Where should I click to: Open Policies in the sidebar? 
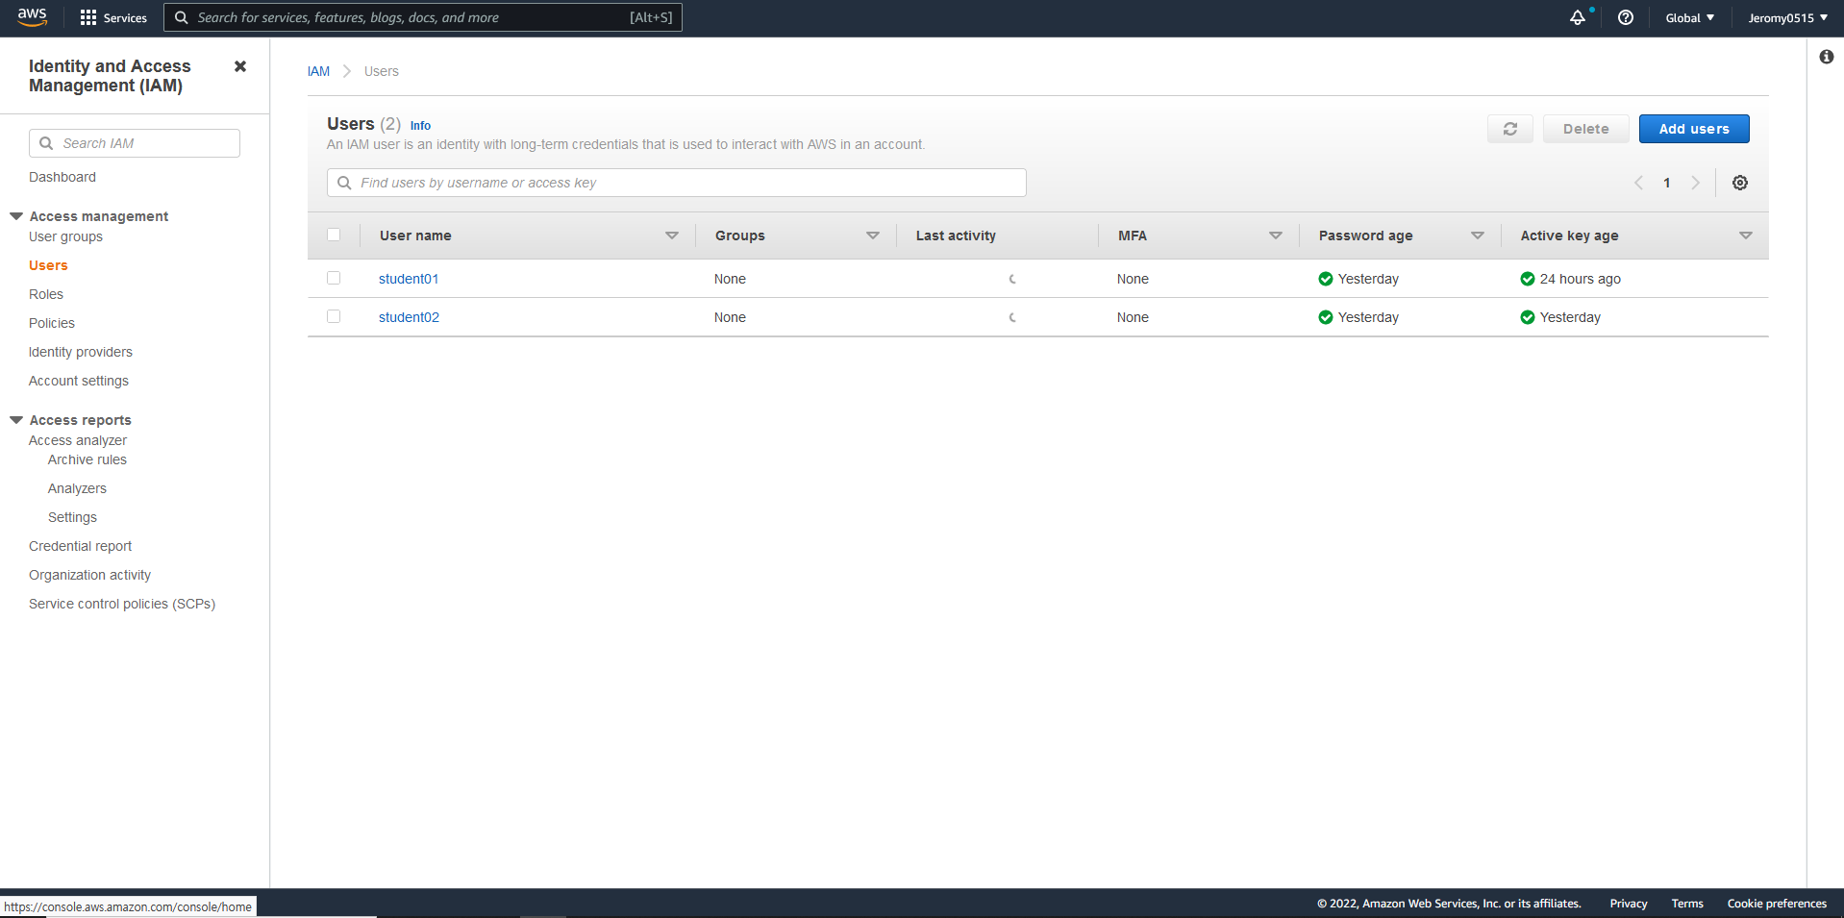(x=52, y=323)
